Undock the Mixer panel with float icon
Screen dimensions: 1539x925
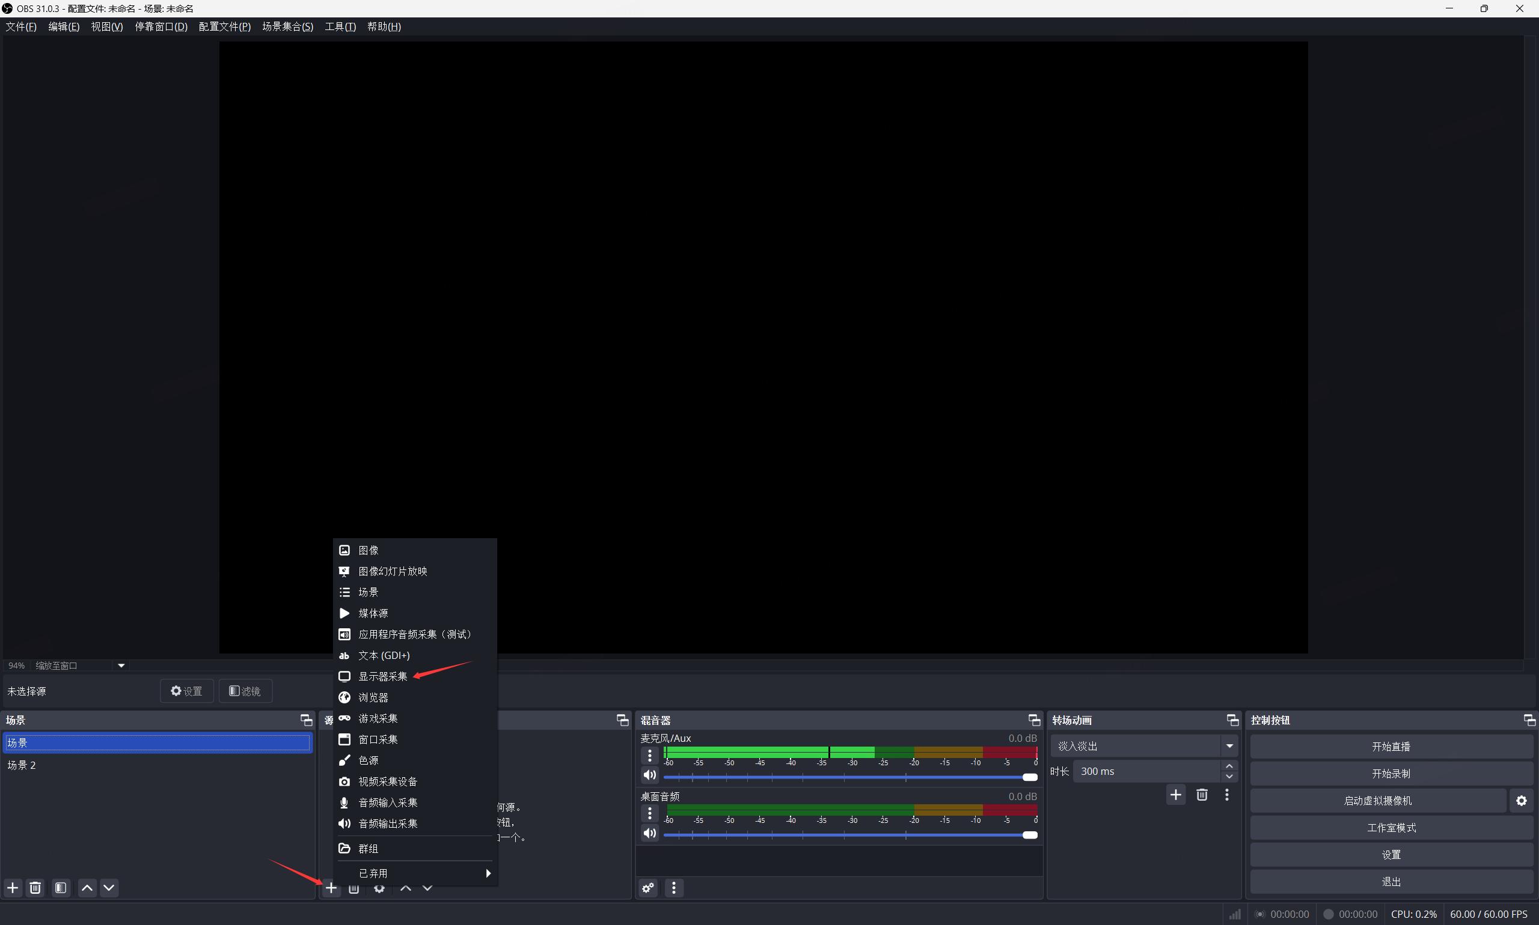click(x=1033, y=720)
